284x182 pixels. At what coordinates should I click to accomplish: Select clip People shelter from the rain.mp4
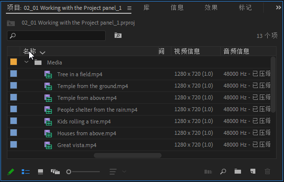click(x=97, y=110)
